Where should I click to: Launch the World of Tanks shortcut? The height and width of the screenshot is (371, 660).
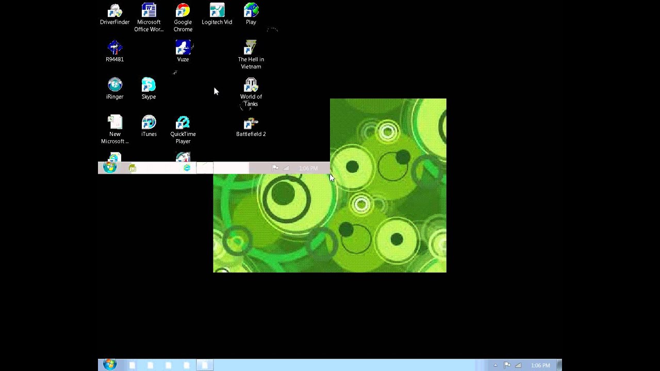click(251, 93)
